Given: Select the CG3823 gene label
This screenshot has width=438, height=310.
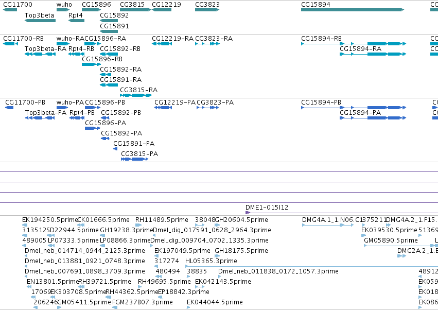Looking at the screenshot, I should pyautogui.click(x=207, y=5).
